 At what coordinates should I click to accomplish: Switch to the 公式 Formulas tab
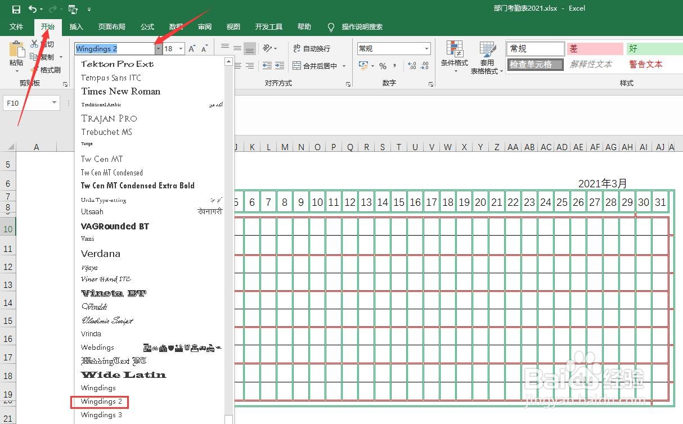click(x=147, y=27)
